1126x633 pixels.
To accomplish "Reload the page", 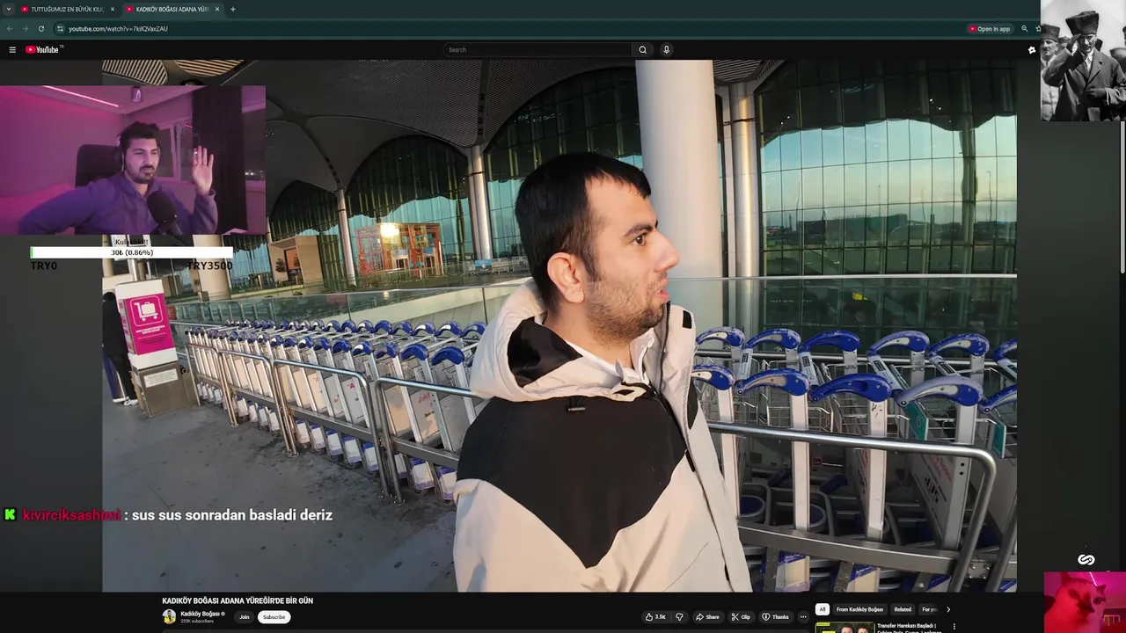I will coord(40,29).
